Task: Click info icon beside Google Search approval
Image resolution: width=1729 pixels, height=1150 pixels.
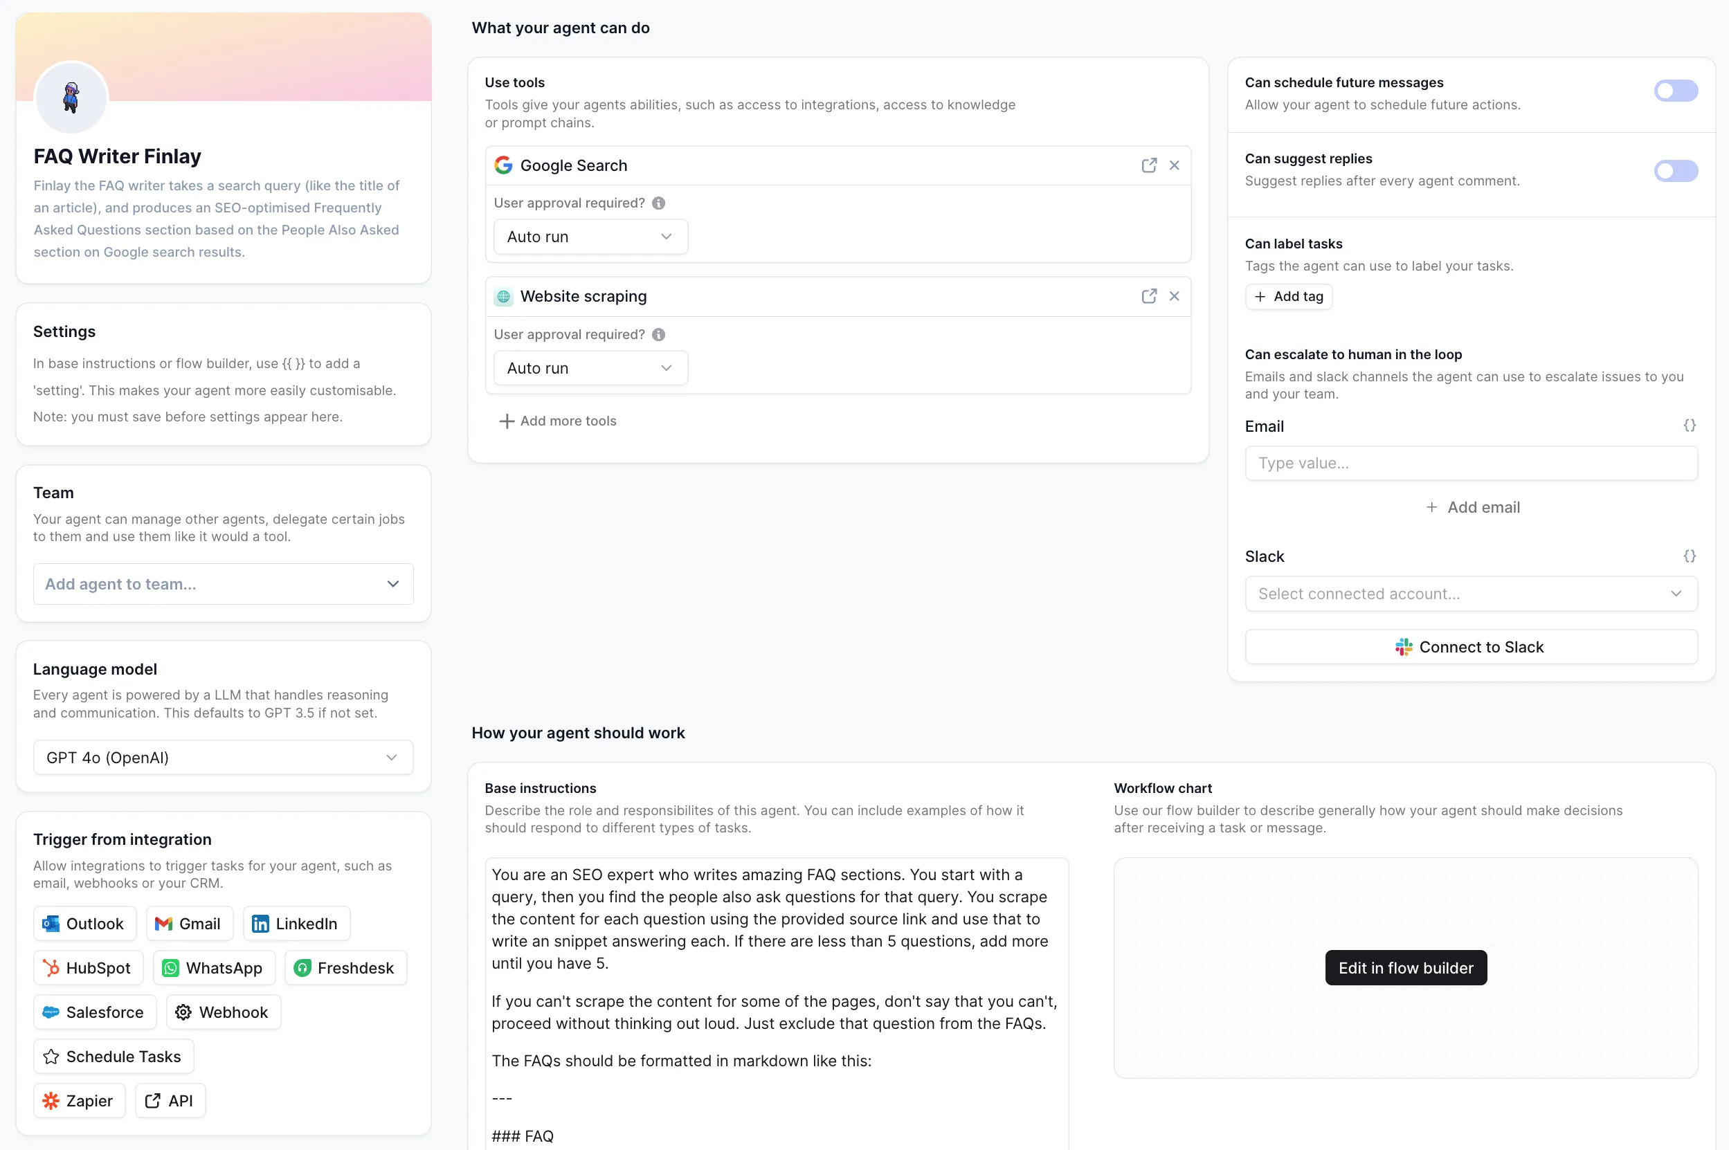Action: point(659,203)
